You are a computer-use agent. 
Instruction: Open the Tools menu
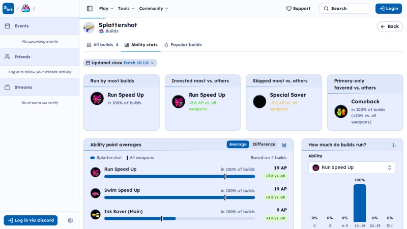(126, 9)
